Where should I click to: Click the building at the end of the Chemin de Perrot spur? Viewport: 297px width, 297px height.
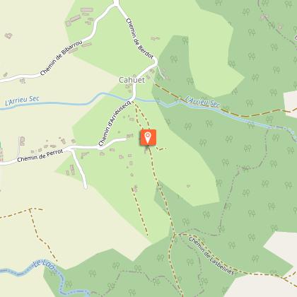(129, 136)
